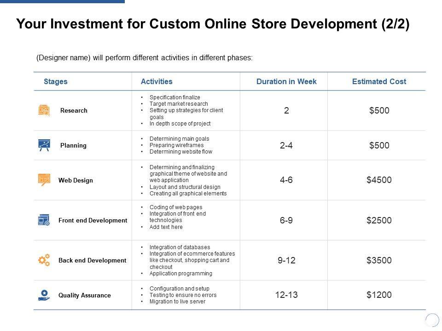Image resolution: width=442 pixels, height=331 pixels.
Task: Select the Planning presentation board icon
Action: [x=44, y=145]
